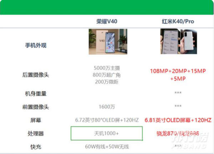Click the red +5MP text
The image size is (214, 154).
(x=178, y=79)
